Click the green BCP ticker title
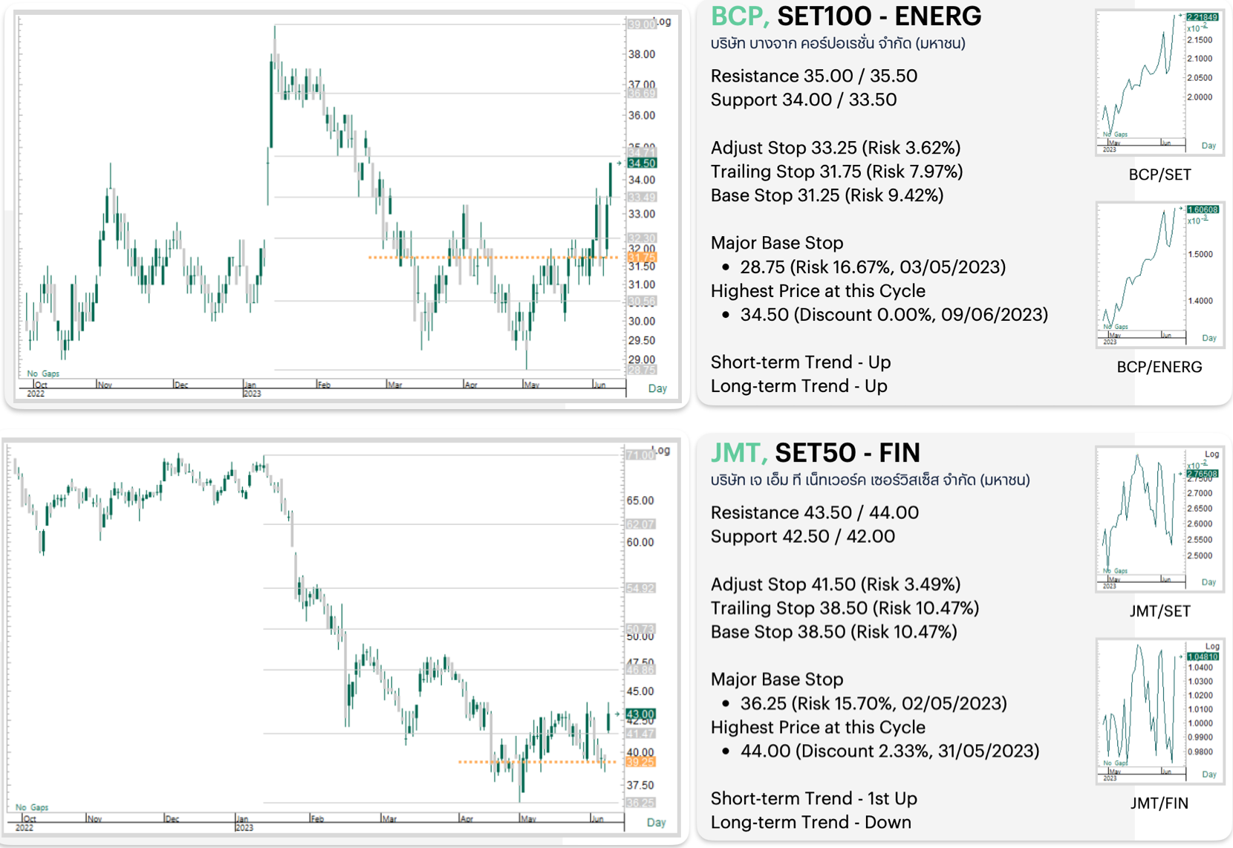Image resolution: width=1233 pixels, height=848 pixels. pos(740,16)
